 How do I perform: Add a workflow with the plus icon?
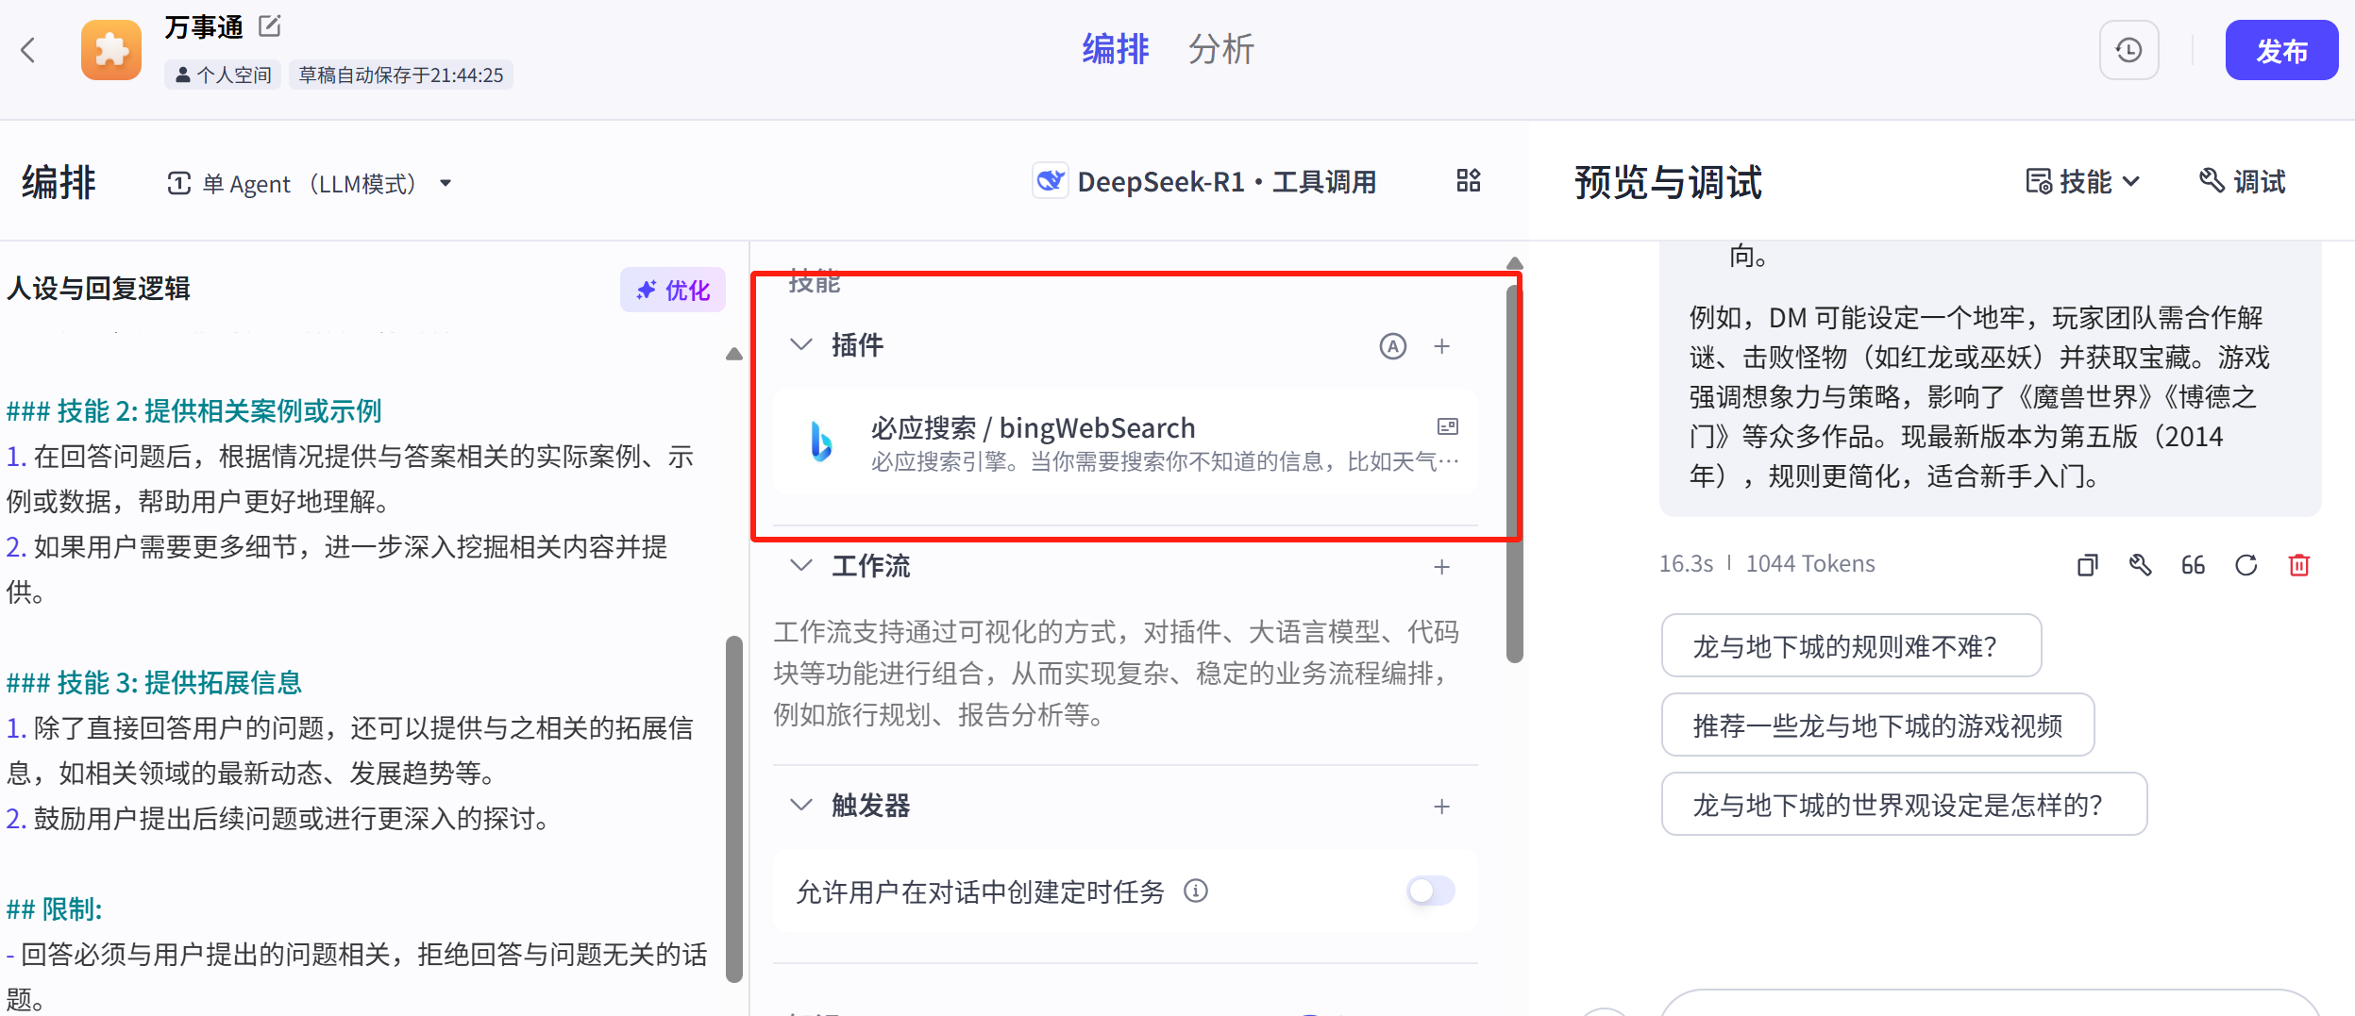click(1441, 567)
